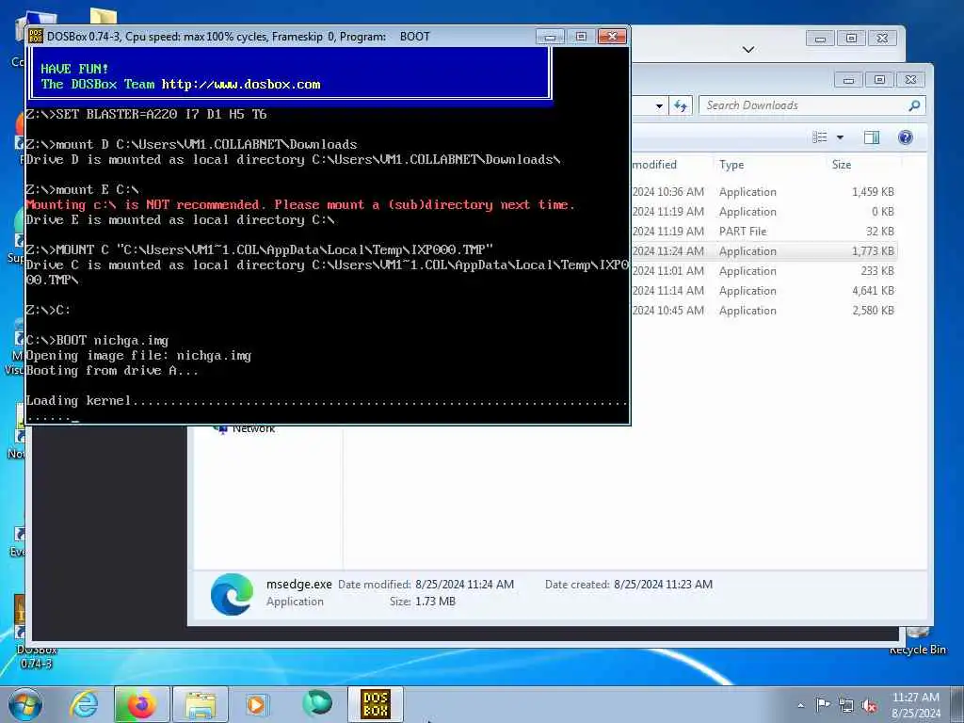964x723 pixels.
Task: Open Windows Media Player taskbar icon
Action: [x=256, y=704]
